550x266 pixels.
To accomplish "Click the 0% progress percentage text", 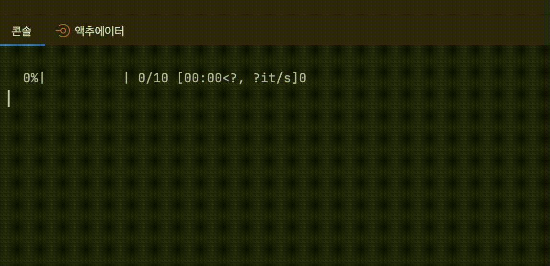I will [31, 78].
